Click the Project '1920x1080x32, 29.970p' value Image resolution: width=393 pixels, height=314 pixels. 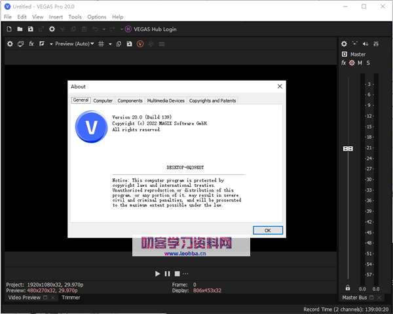coord(55,285)
